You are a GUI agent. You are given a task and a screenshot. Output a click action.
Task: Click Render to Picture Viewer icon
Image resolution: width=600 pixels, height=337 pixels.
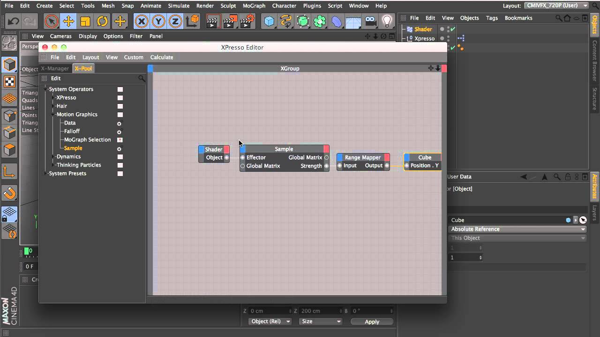(230, 21)
